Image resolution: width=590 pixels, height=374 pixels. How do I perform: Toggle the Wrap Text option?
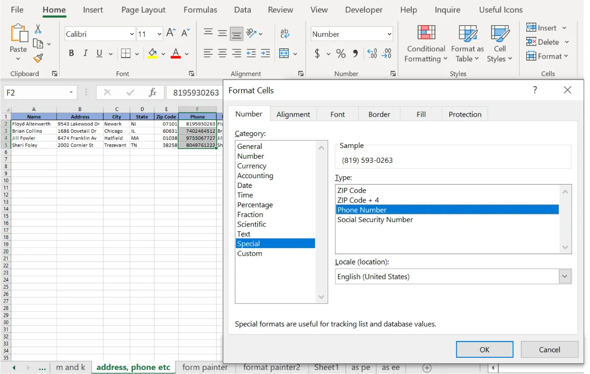click(285, 34)
